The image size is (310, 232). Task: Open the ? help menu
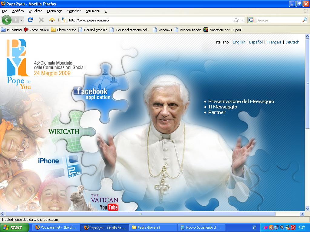click(106, 11)
